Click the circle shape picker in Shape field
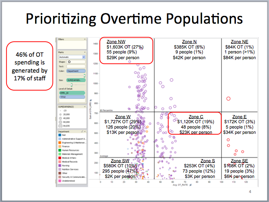The width and height of the screenshot is (269, 202). pyautogui.click(x=69, y=62)
